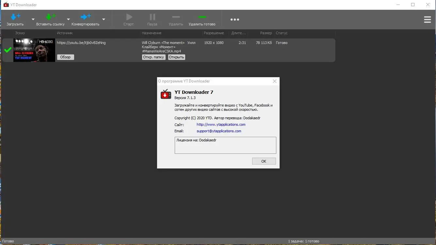Click the Удалить готово clear-completed icon

(x=202, y=16)
